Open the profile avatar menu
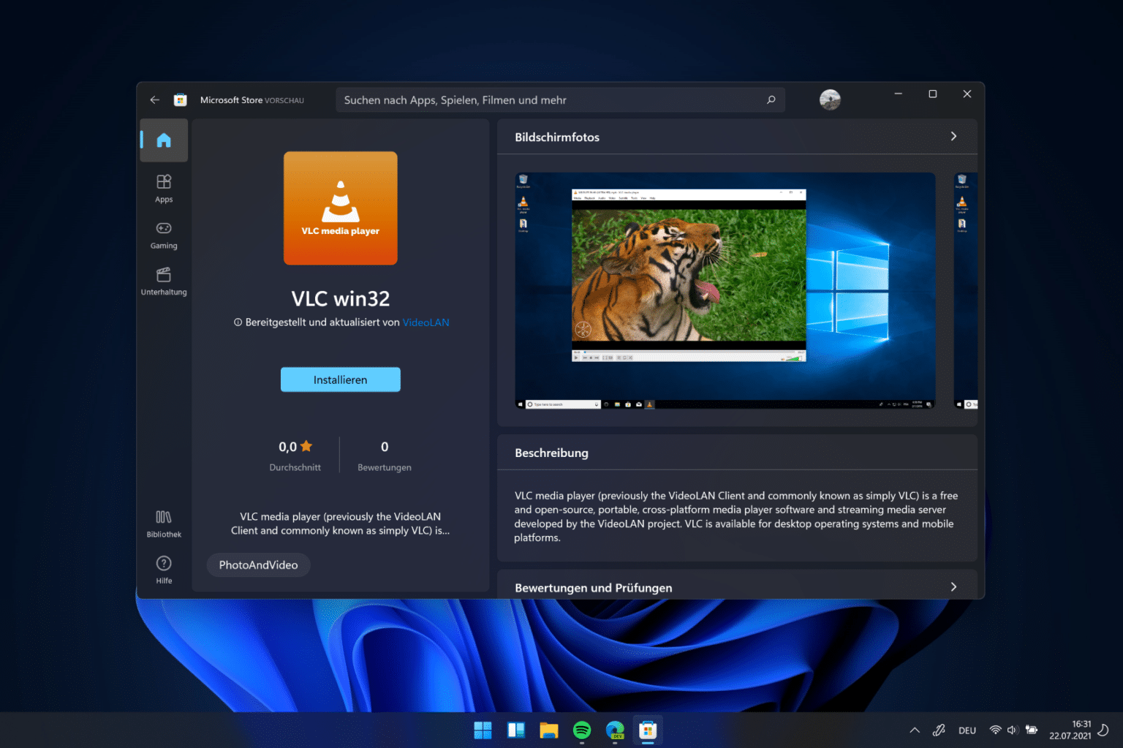Viewport: 1123px width, 748px height. (830, 99)
